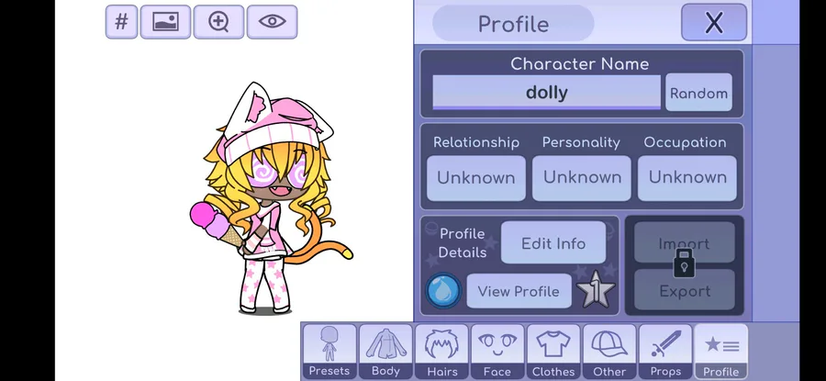The width and height of the screenshot is (826, 381).
Task: Choose Occupation Unknown selector
Action: click(686, 177)
